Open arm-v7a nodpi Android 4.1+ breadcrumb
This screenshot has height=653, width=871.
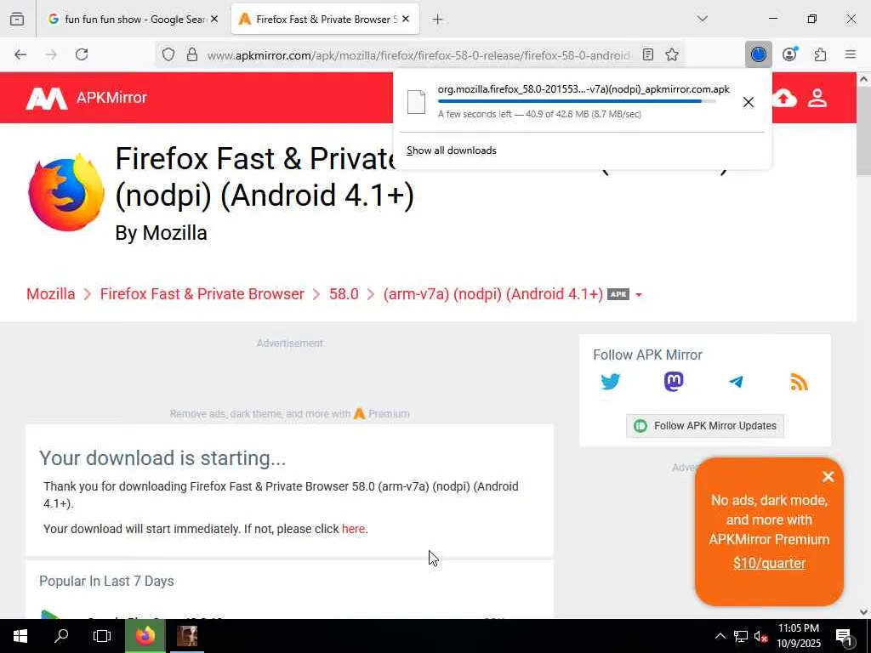click(x=493, y=293)
